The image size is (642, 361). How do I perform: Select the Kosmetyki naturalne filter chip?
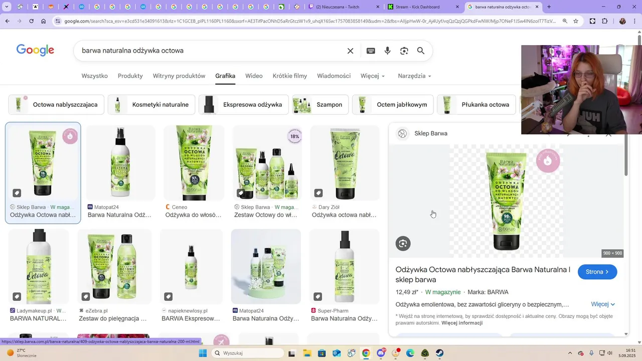click(151, 105)
